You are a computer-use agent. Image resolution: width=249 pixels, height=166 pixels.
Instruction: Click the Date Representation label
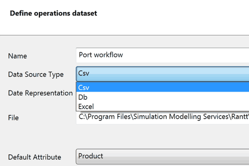[40, 93]
